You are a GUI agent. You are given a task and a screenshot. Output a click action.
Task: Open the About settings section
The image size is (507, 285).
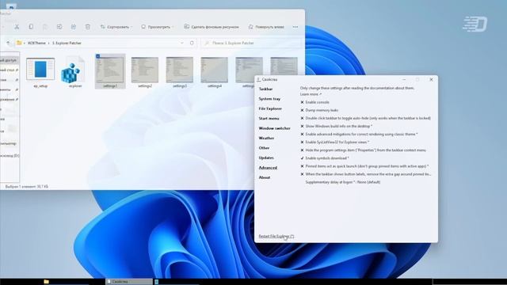point(264,177)
